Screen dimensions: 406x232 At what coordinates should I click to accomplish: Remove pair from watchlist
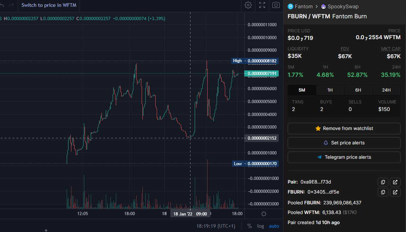pyautogui.click(x=344, y=129)
